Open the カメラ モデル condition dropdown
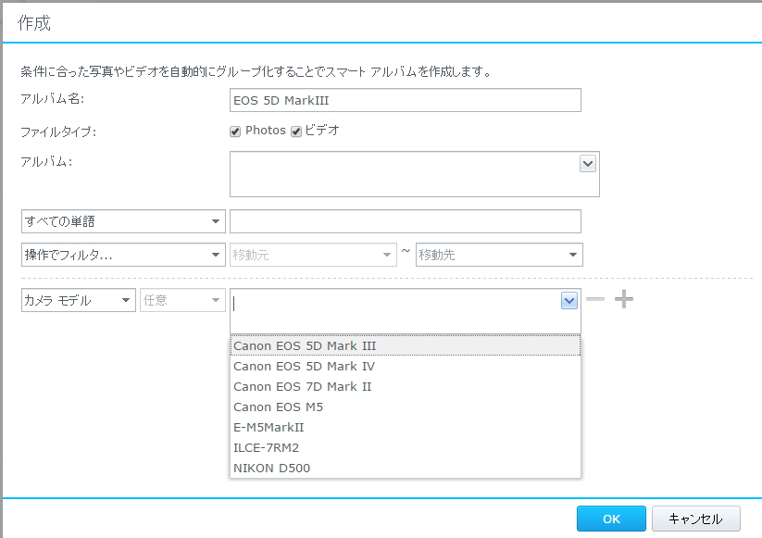The image size is (762, 538). tap(79, 300)
